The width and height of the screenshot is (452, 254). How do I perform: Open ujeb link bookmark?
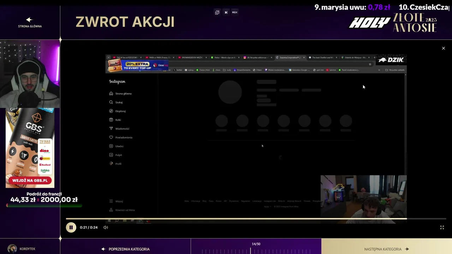click(x=318, y=70)
